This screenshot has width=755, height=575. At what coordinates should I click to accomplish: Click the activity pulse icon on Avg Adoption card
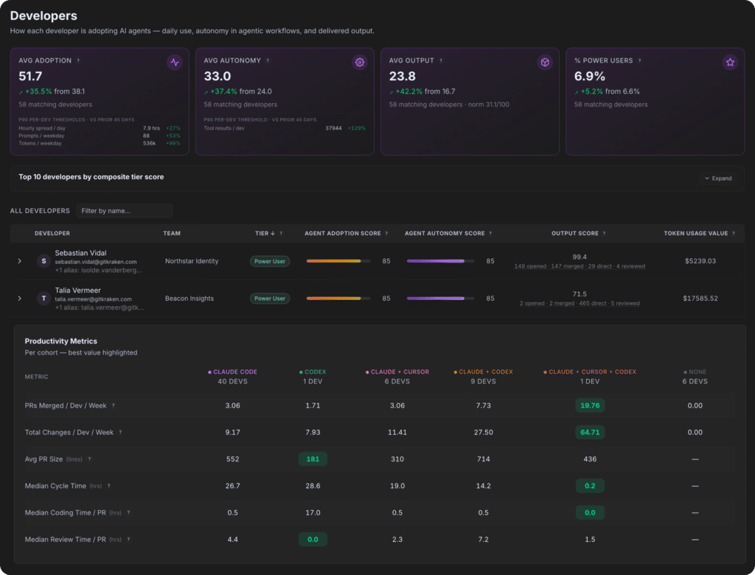[x=174, y=62]
